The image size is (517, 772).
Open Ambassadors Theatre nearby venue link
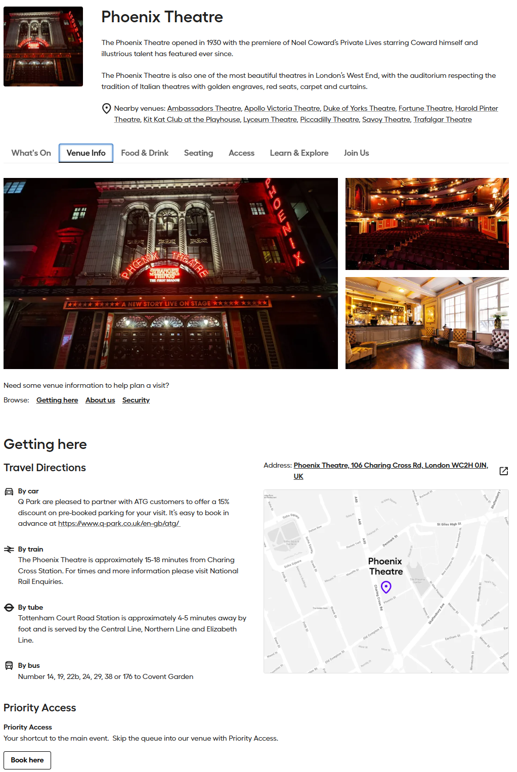204,109
